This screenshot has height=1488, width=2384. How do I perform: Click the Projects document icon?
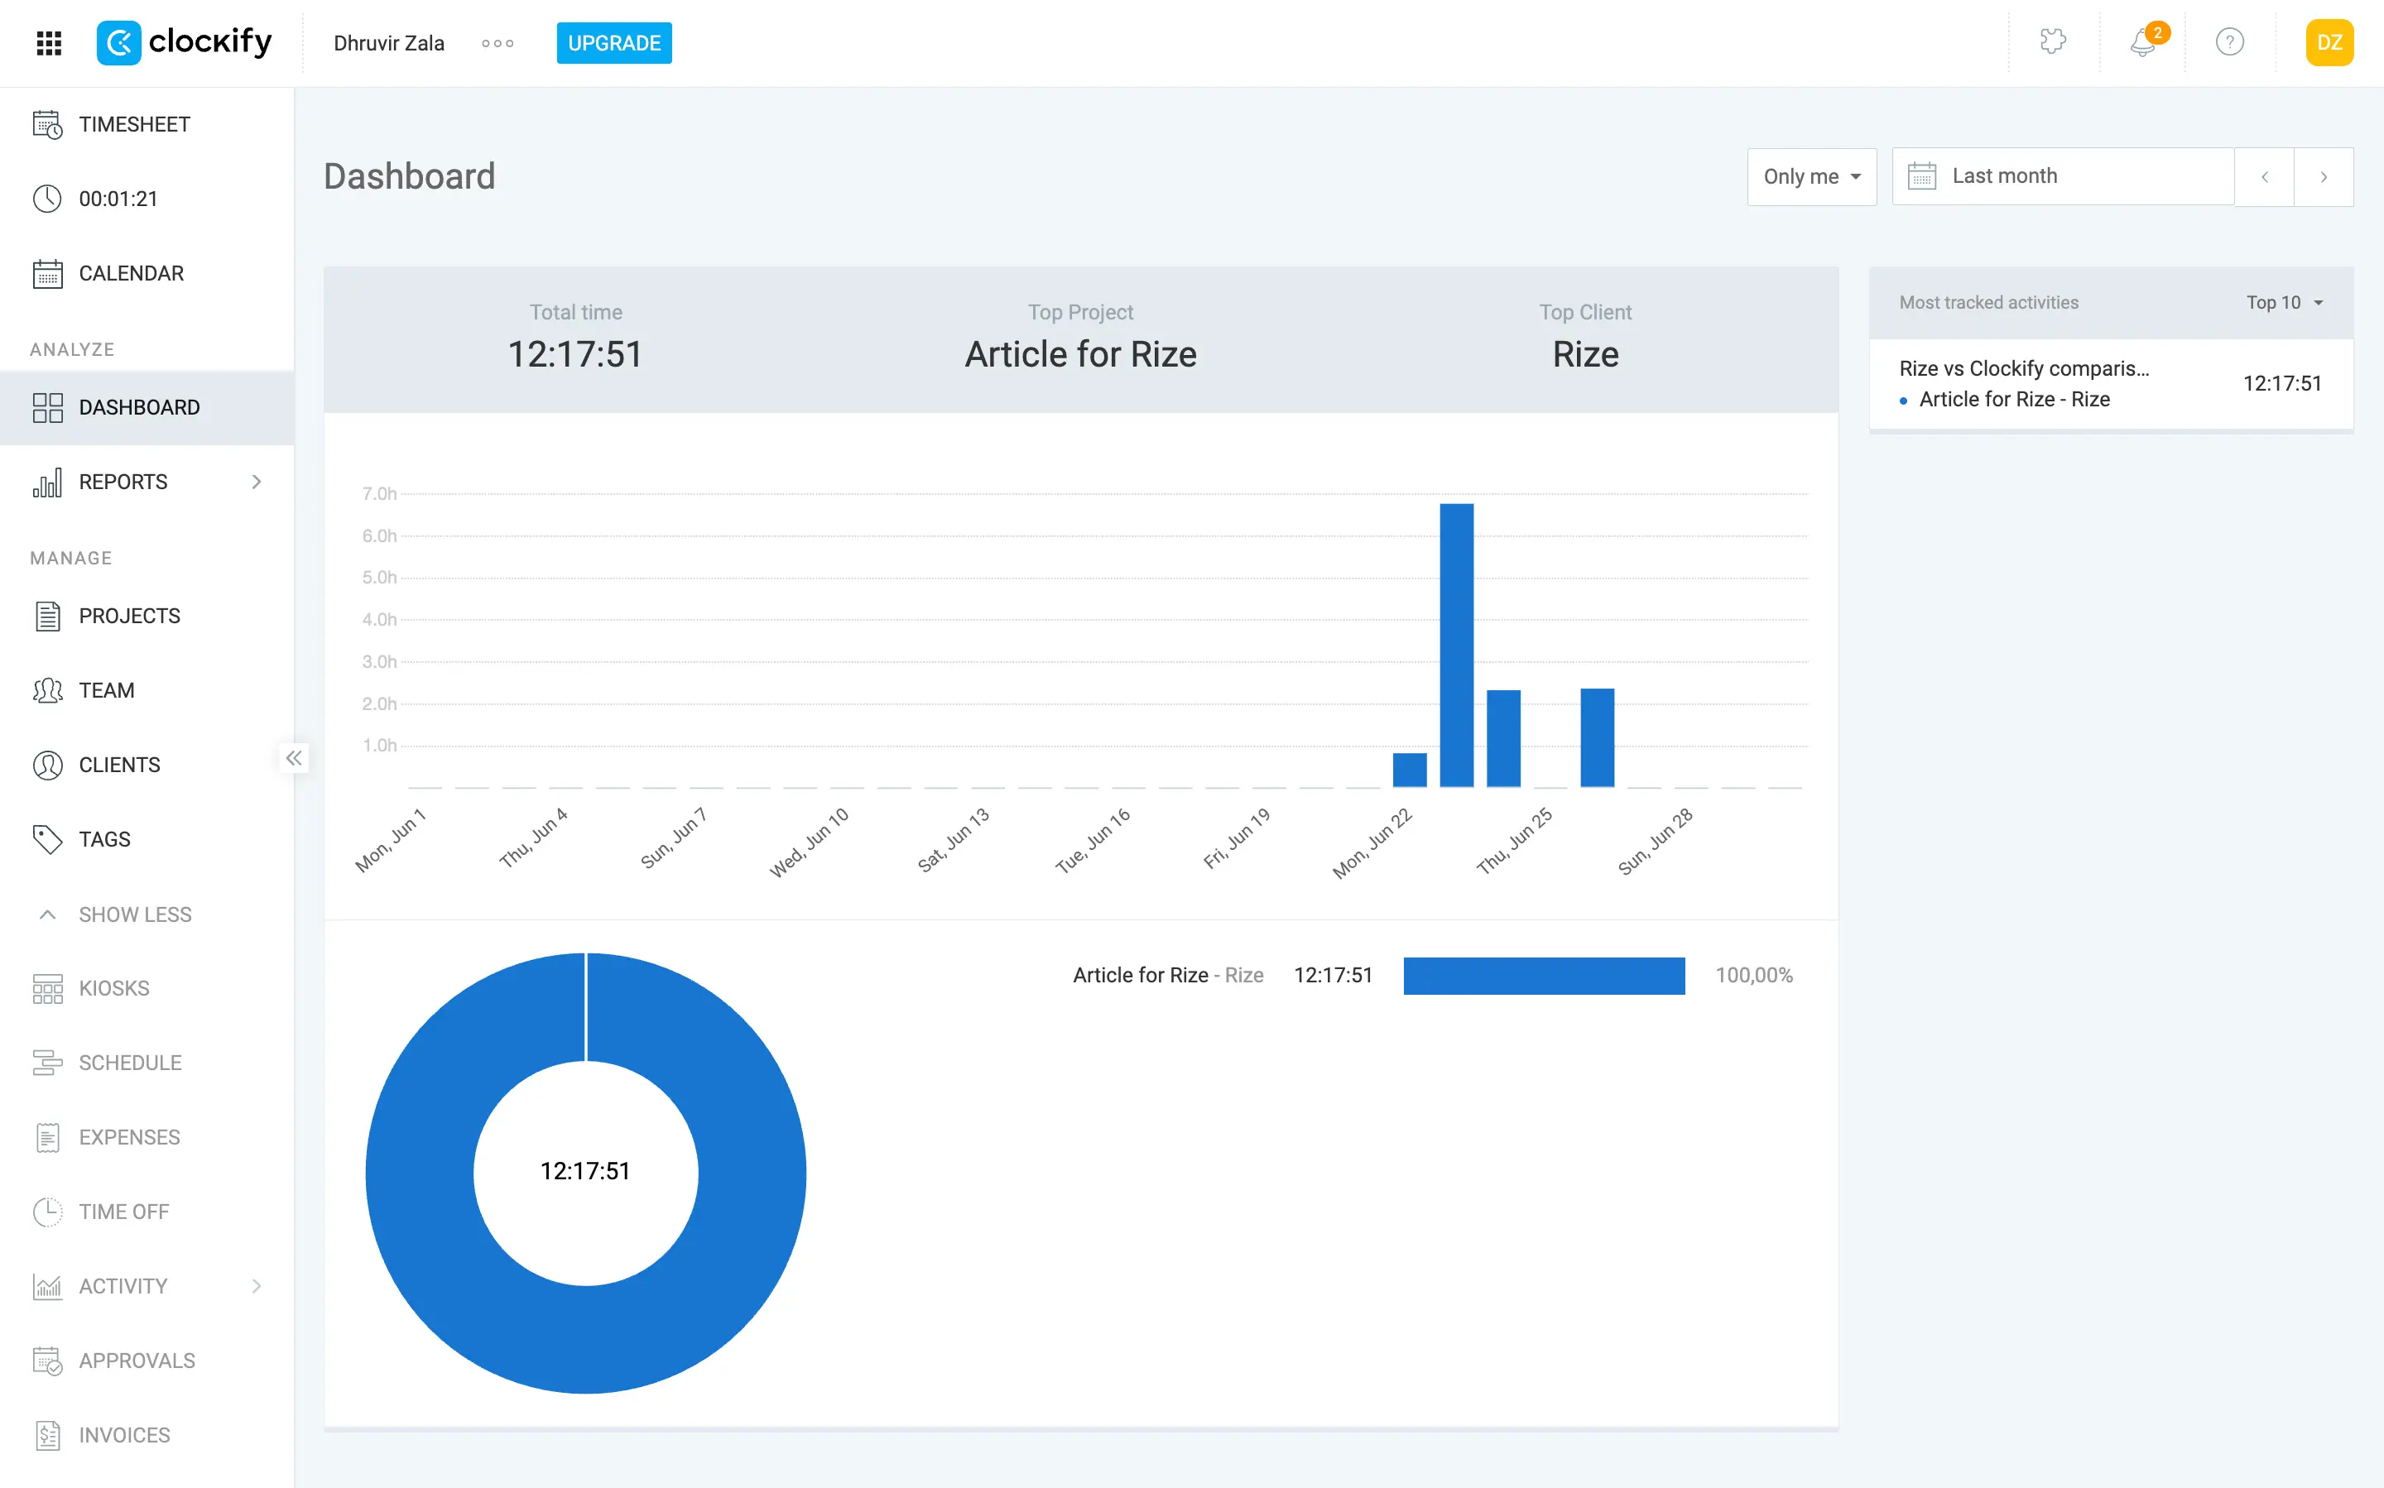click(x=47, y=616)
